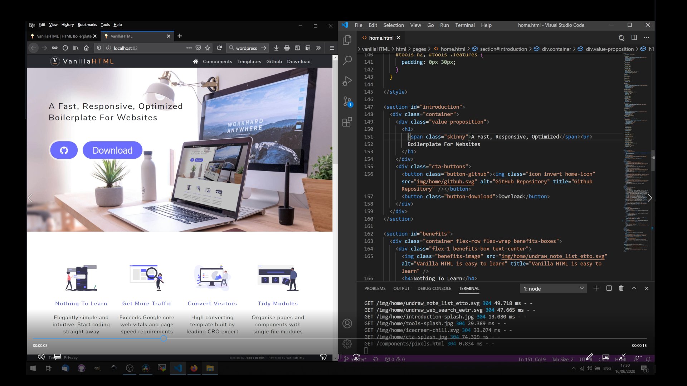This screenshot has height=386, width=687.
Task: Open Firefox tracking protection shield
Action: (x=99, y=48)
